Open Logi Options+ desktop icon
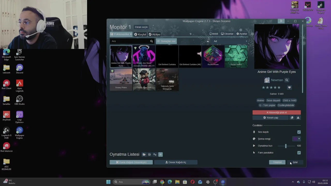The width and height of the screenshot is (331, 186). click(x=19, y=117)
